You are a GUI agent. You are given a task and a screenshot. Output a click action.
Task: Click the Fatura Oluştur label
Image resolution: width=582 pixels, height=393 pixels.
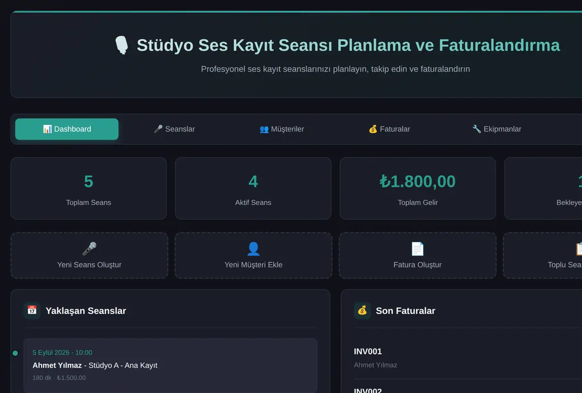(x=418, y=265)
